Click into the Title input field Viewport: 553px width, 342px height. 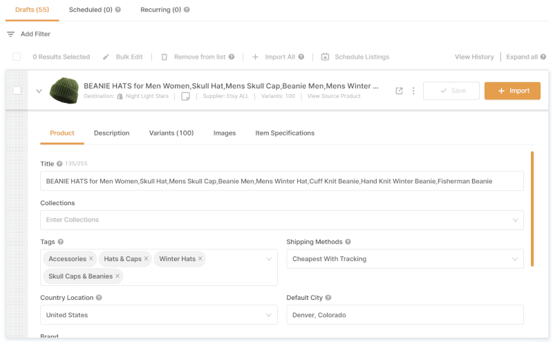pos(282,181)
